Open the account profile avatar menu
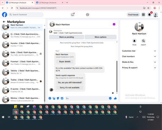 (x=156, y=15)
